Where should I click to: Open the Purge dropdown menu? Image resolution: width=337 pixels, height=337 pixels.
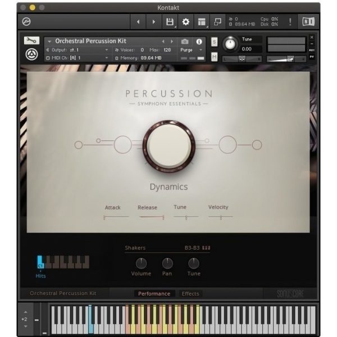[191, 50]
